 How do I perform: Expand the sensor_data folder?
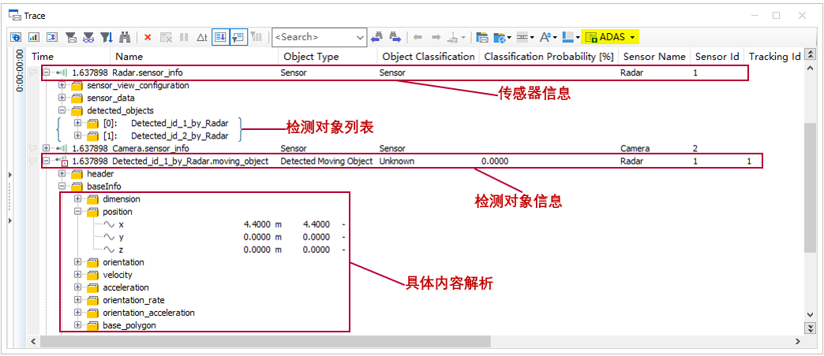coord(62,98)
